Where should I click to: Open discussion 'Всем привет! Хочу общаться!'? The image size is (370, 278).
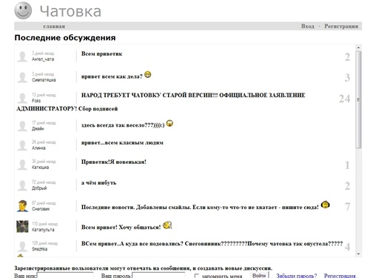pos(121,227)
